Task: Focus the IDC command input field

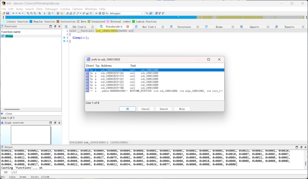Action: click(159, 172)
